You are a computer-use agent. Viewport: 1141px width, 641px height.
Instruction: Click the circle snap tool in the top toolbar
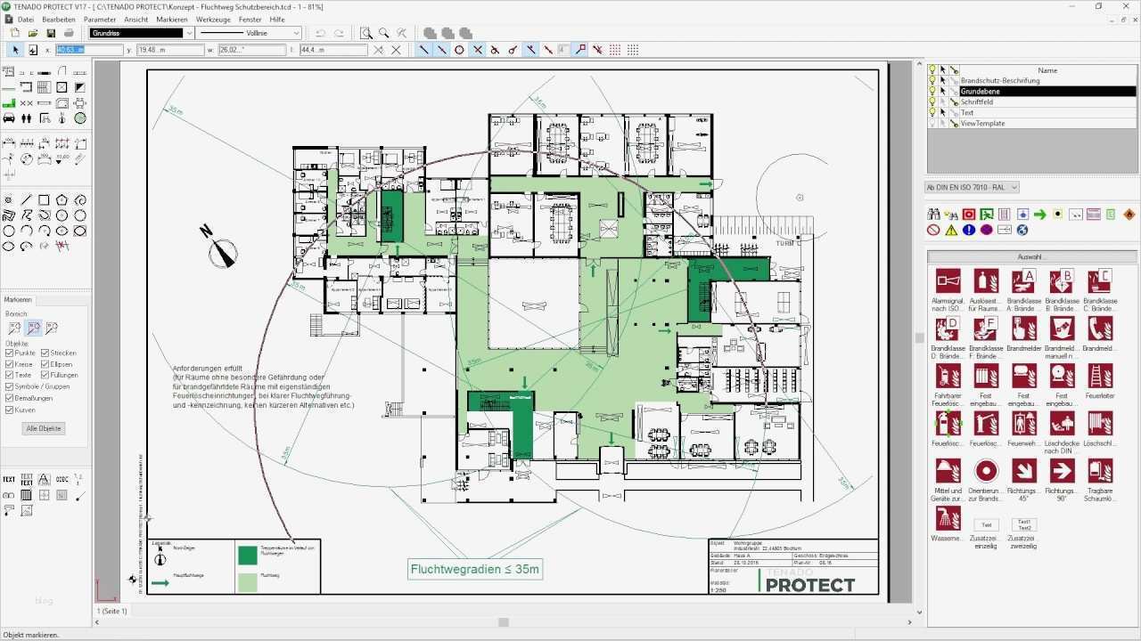pos(460,50)
